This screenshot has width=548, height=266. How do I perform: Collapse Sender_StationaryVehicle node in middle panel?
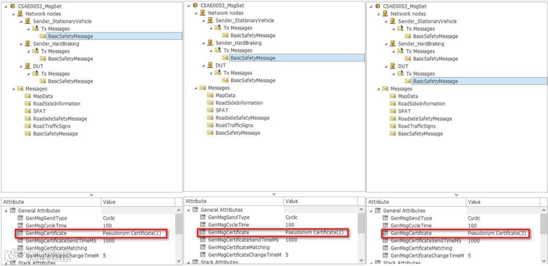203,21
